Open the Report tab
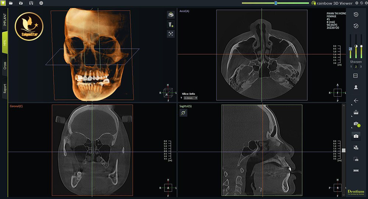Viewport: 368px width, 199px height. (x=4, y=88)
